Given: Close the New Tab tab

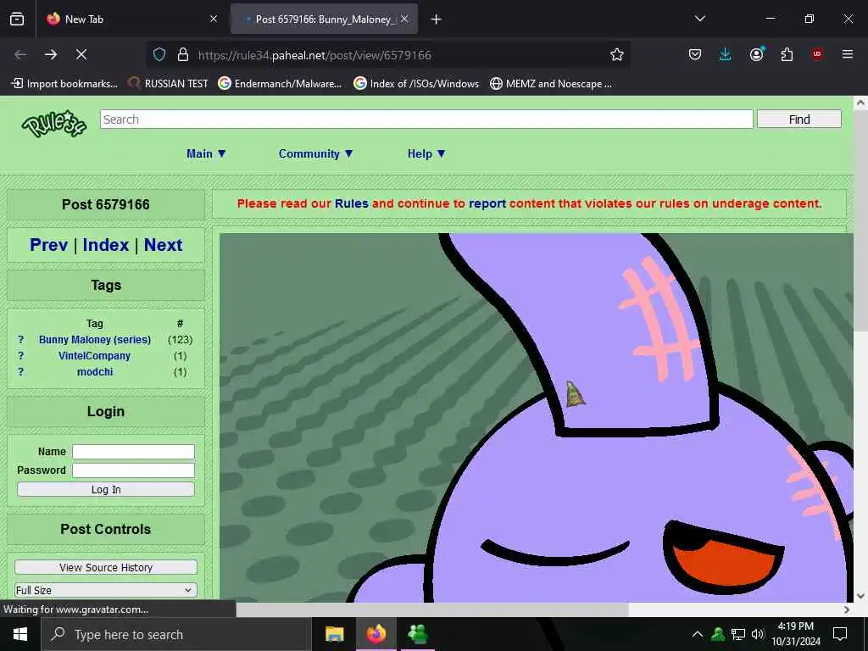Looking at the screenshot, I should 214,19.
